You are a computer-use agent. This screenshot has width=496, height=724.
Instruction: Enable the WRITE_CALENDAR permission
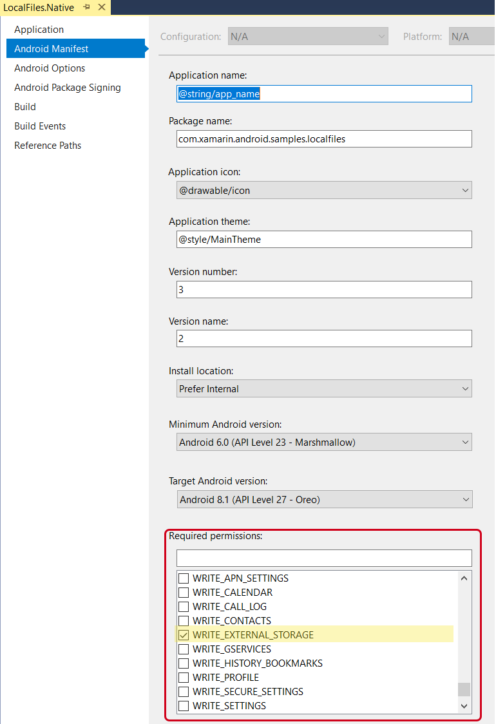tap(184, 592)
